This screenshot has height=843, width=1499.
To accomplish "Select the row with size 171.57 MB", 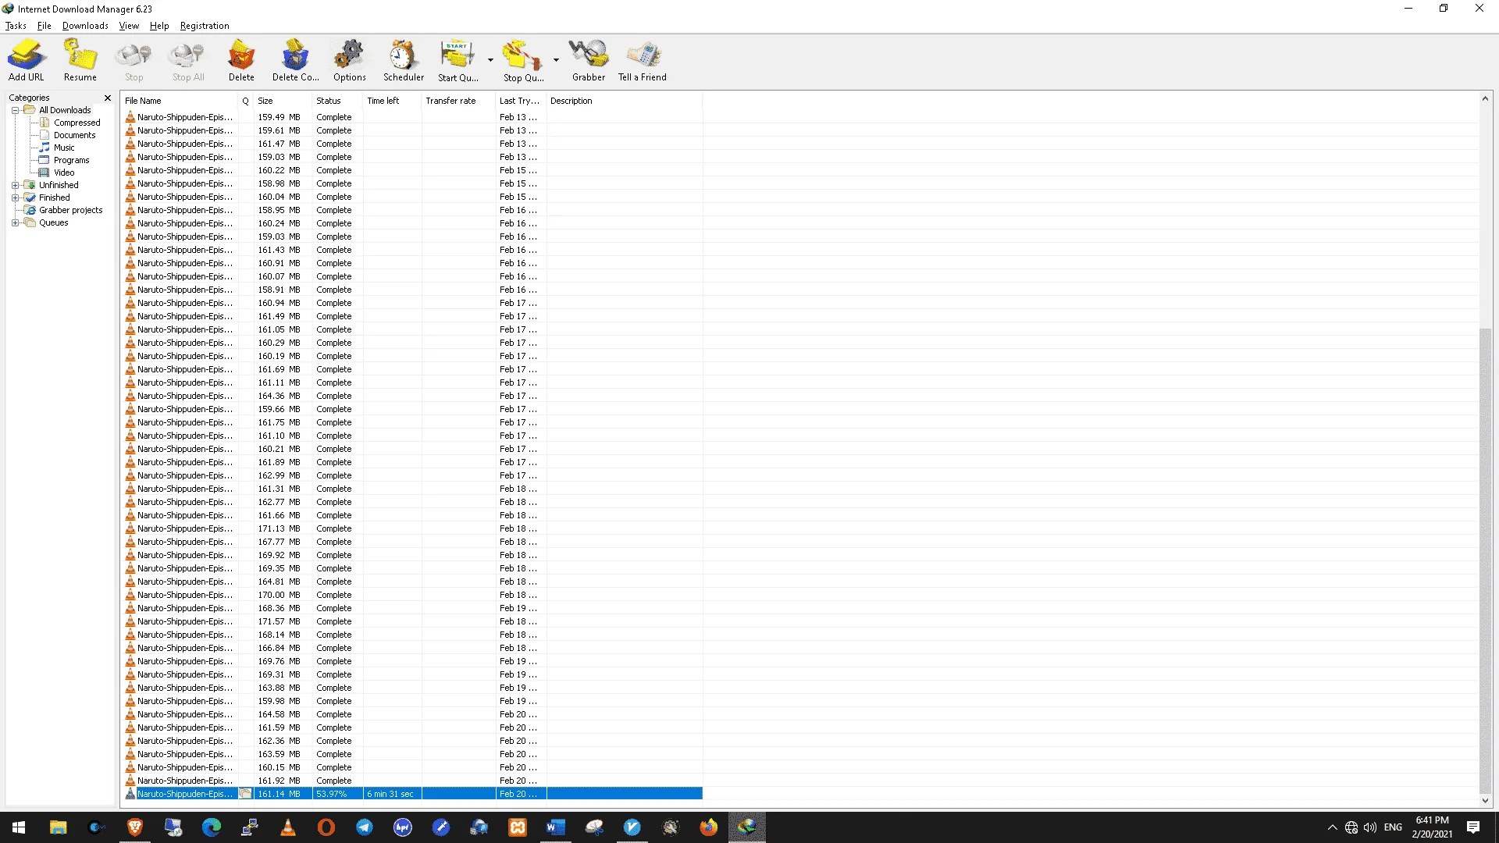I will tap(412, 621).
